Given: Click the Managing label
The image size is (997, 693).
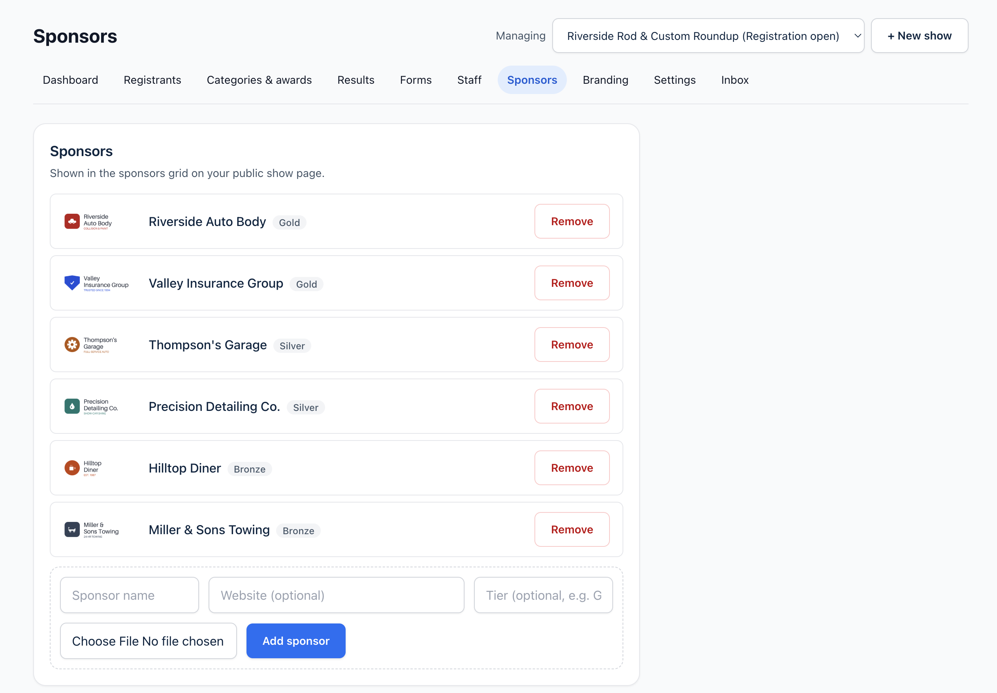Looking at the screenshot, I should (520, 36).
